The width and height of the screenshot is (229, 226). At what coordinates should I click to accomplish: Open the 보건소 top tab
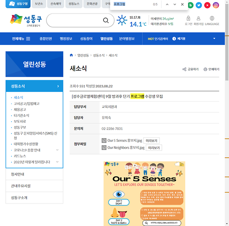[39, 4]
